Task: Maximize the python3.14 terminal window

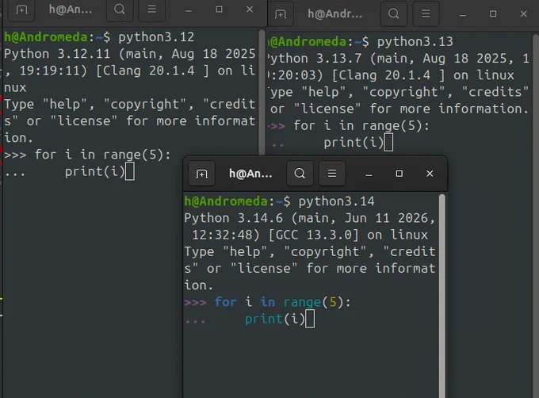Action: point(399,174)
